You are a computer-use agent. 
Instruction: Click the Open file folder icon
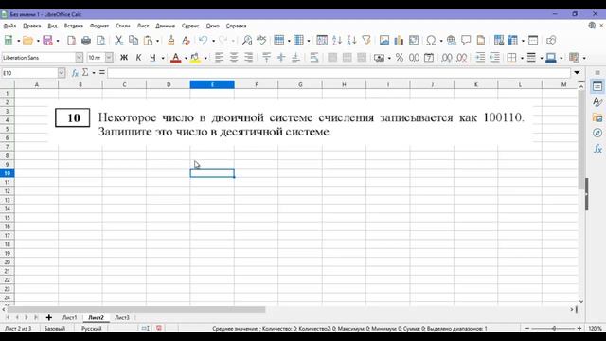tap(27, 40)
